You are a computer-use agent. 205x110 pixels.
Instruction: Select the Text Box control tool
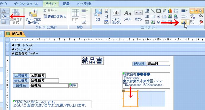[x=116, y=17]
